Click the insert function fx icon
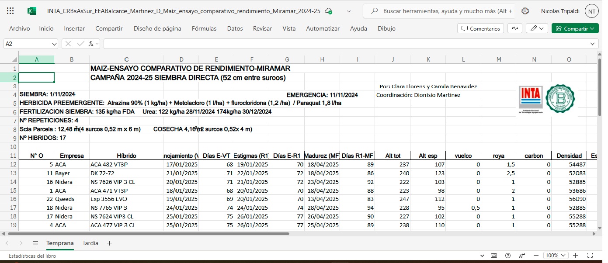 (x=91, y=44)
